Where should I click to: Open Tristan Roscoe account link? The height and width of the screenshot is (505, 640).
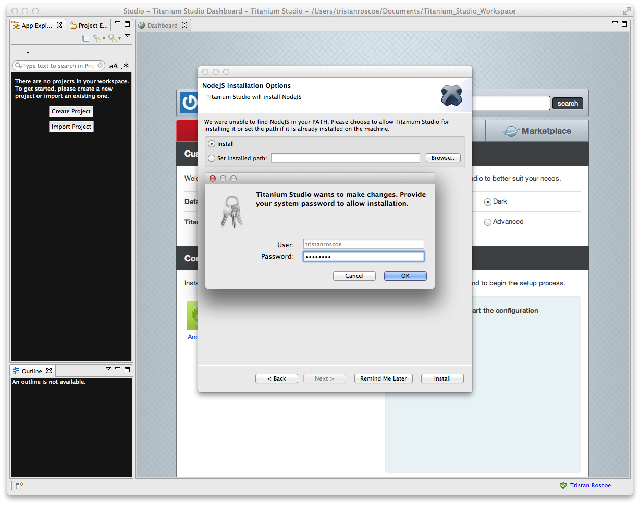[590, 485]
